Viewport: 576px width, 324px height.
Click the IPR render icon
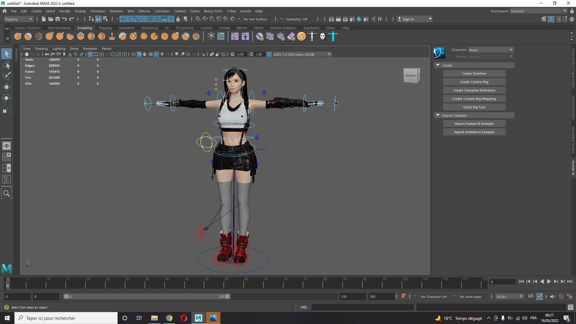pyautogui.click(x=345, y=19)
